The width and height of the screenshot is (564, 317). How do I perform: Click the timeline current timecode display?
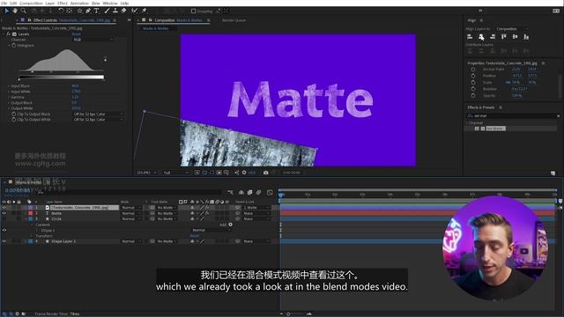click(x=18, y=190)
